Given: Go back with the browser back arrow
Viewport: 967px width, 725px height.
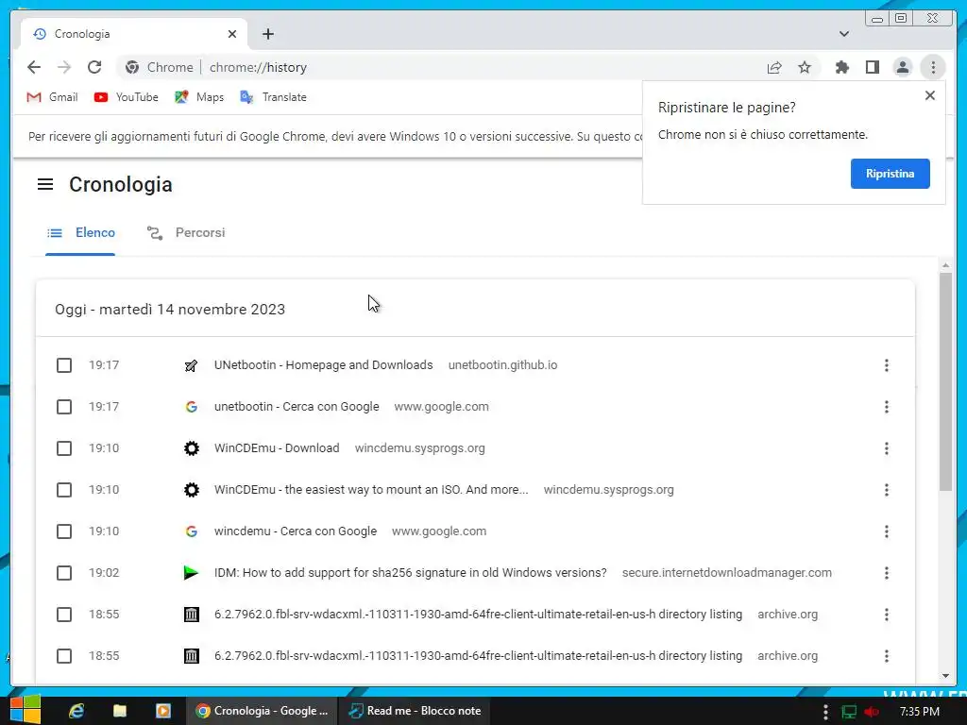Looking at the screenshot, I should pyautogui.click(x=34, y=67).
